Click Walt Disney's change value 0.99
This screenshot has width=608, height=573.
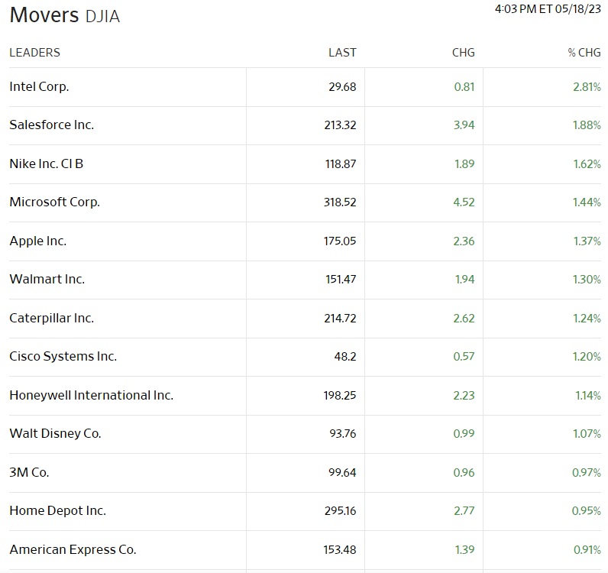pos(464,434)
